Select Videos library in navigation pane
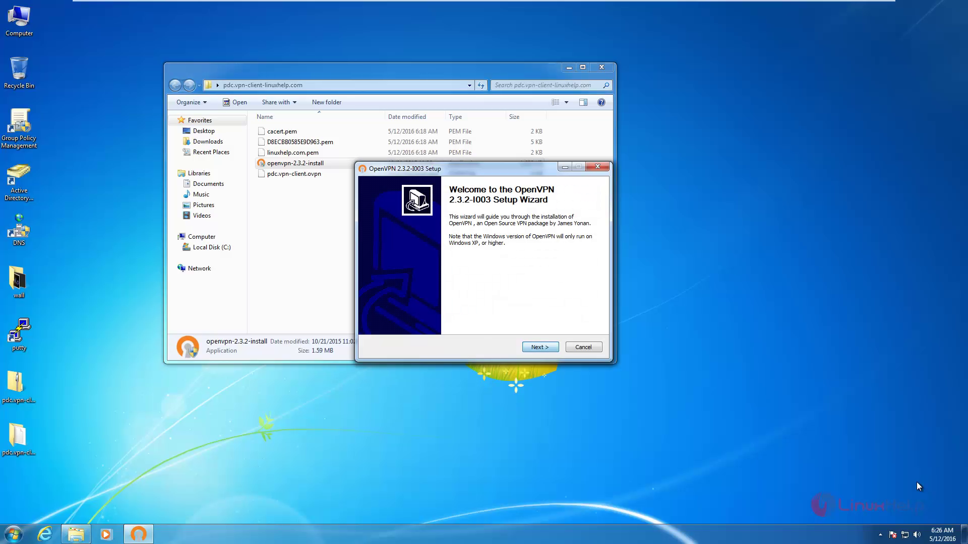 pos(202,216)
